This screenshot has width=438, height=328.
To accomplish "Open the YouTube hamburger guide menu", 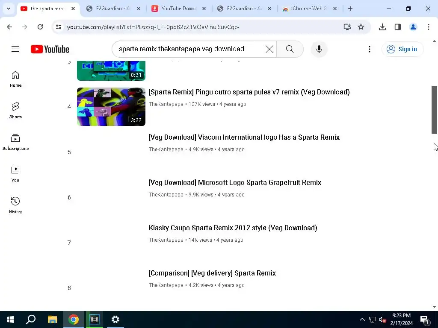I will click(15, 49).
